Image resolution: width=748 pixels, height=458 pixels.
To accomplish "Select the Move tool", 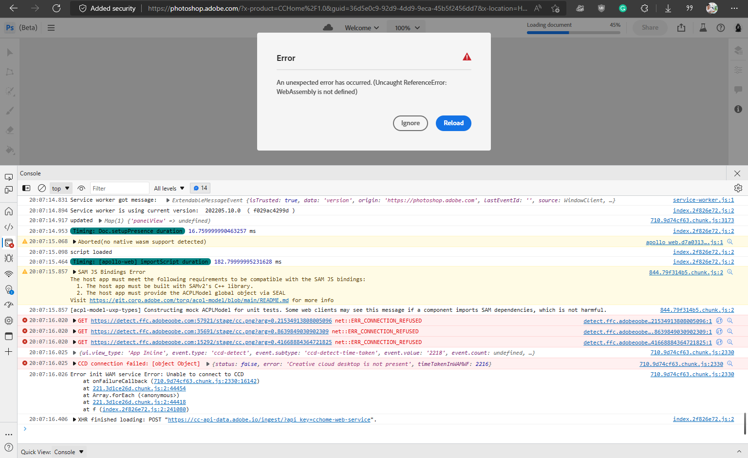I will (x=9, y=52).
